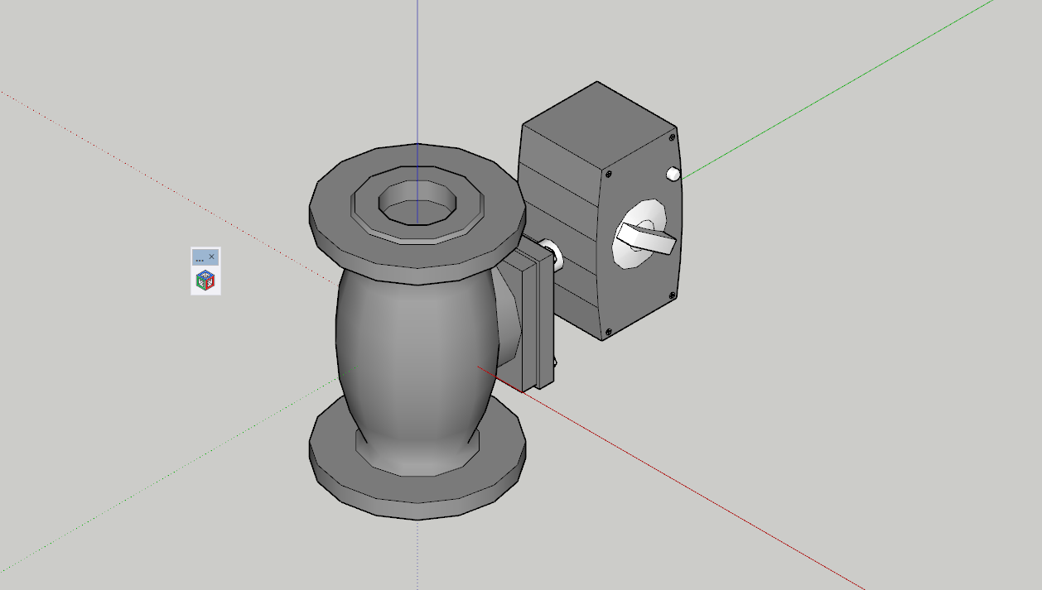Click the upper-left screw on the actuator face
The image size is (1042, 590).
coord(610,174)
